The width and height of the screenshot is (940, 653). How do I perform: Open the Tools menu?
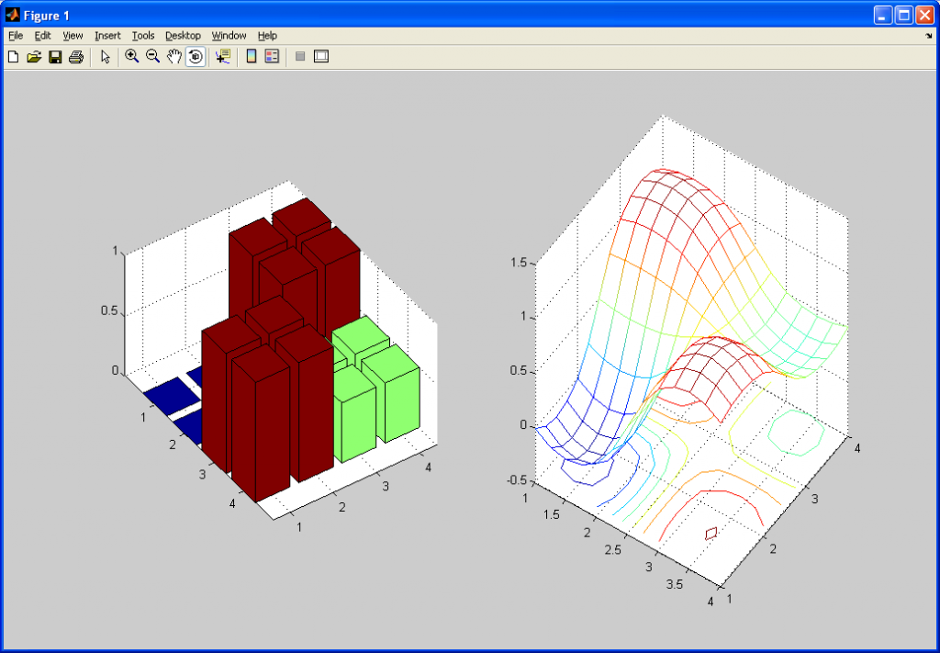coord(142,35)
